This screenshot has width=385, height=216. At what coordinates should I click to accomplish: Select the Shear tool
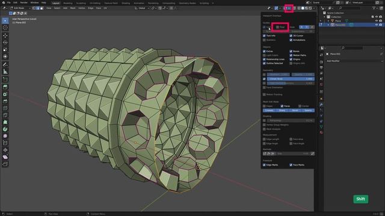(x=5, y=157)
